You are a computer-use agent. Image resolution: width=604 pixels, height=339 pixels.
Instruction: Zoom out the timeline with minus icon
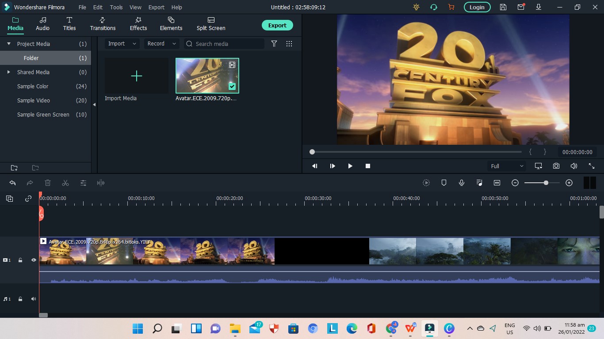(x=515, y=183)
